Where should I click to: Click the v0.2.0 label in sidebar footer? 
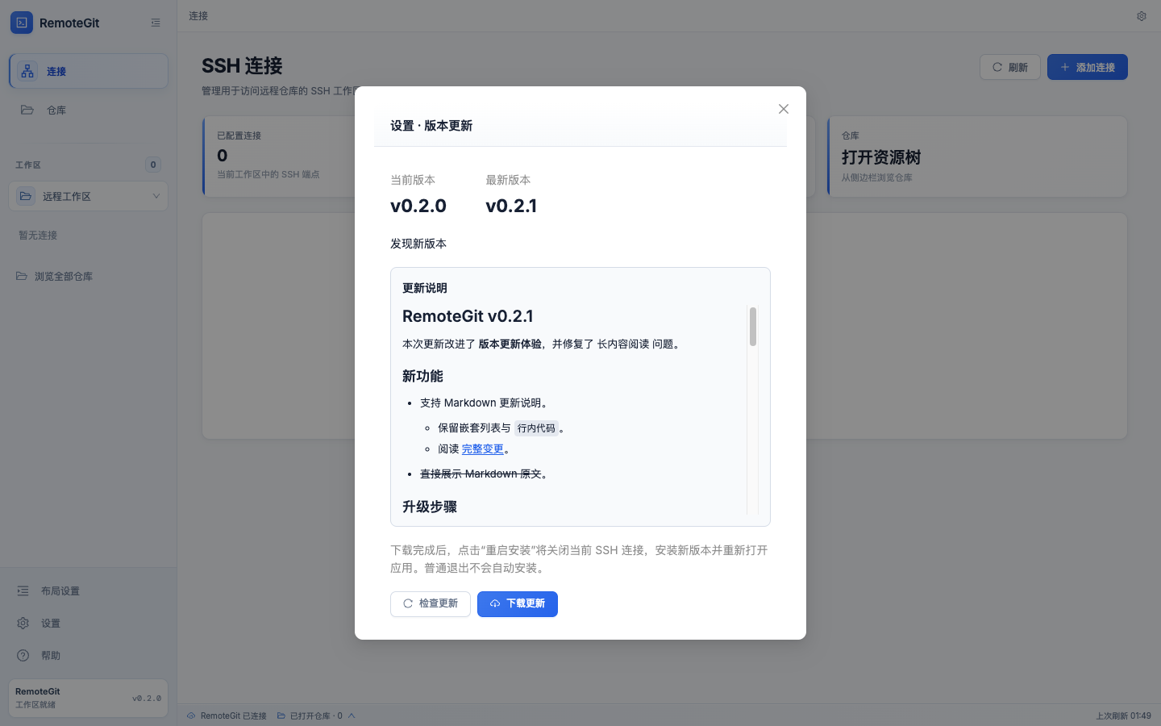147,699
